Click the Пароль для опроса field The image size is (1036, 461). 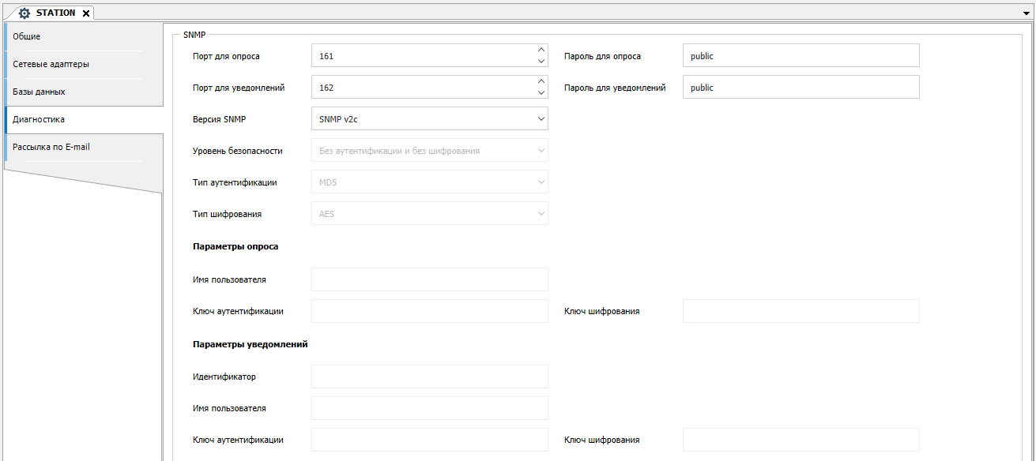[801, 55]
